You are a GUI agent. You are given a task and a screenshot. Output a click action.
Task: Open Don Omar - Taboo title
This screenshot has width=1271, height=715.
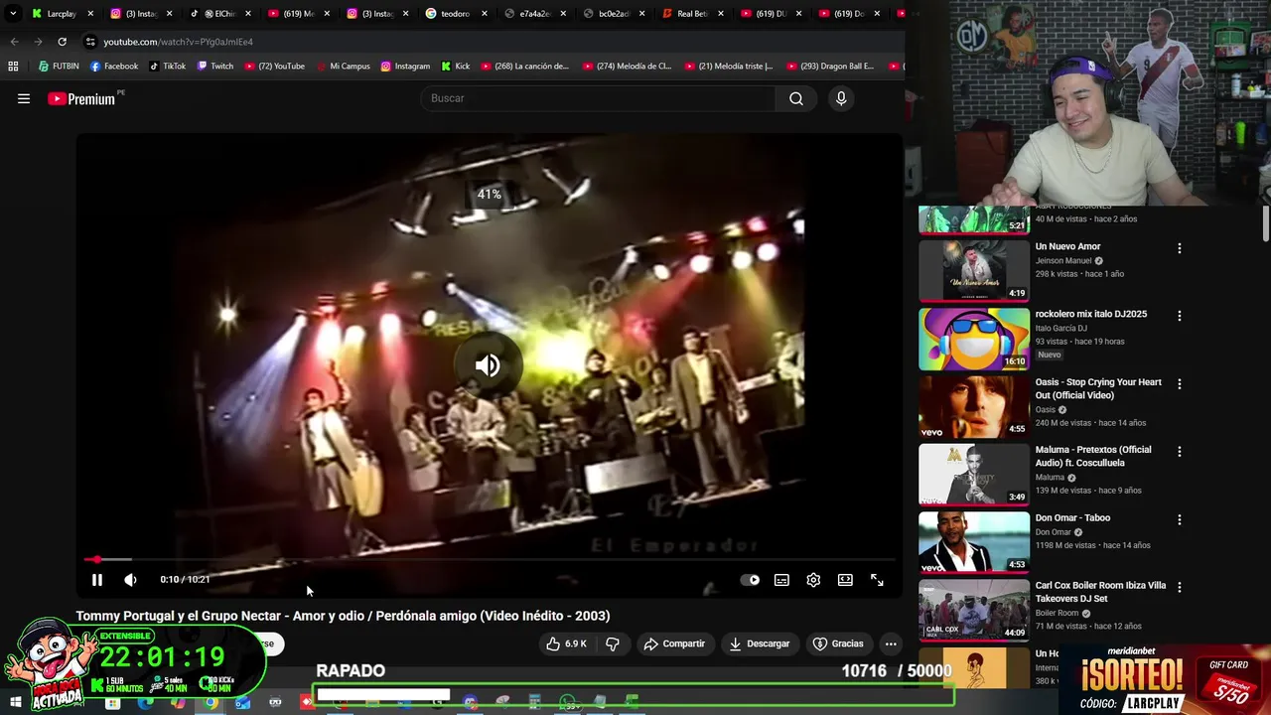(1073, 517)
